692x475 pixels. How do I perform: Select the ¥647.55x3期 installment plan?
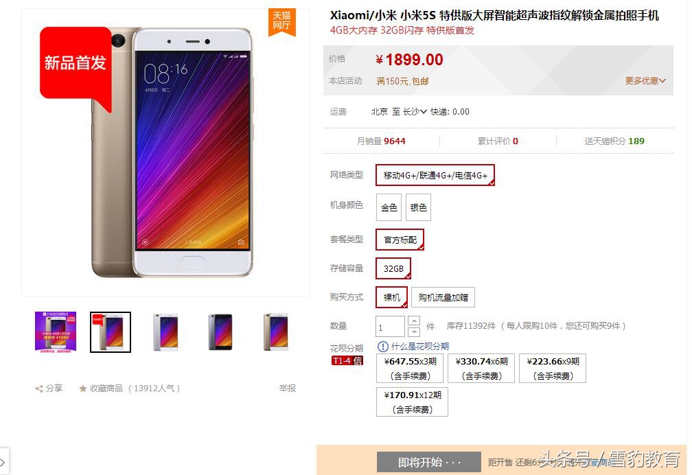point(410,368)
